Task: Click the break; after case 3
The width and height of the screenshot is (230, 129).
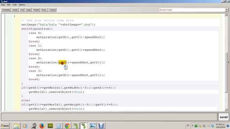Action: (34, 79)
